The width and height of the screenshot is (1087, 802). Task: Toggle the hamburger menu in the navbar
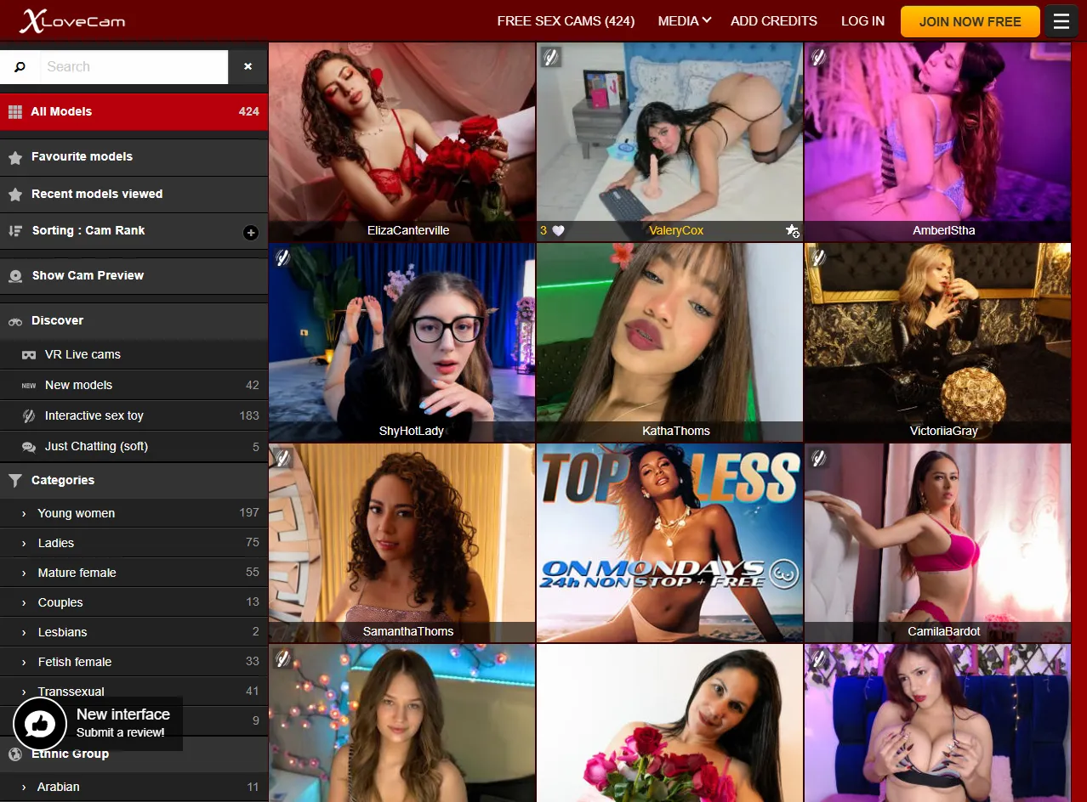coord(1061,20)
